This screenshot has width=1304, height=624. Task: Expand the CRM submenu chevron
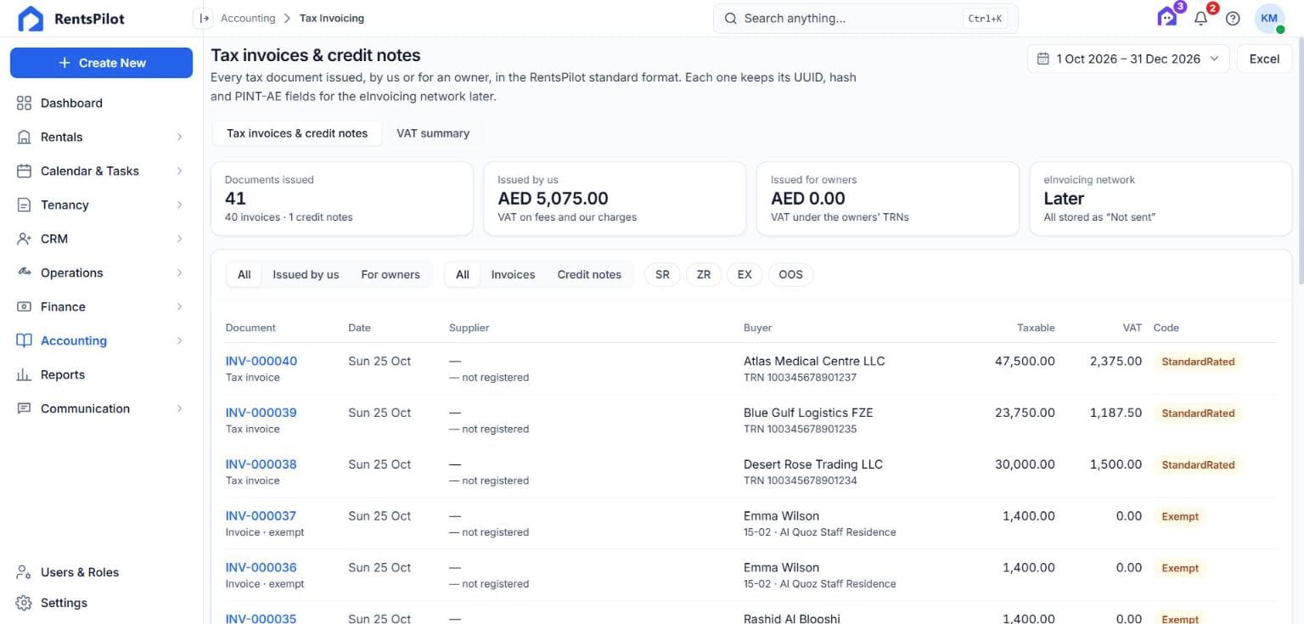click(x=179, y=239)
